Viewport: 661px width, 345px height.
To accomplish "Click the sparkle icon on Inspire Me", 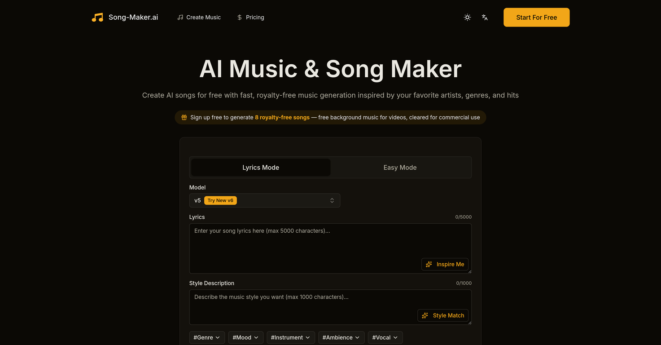I will (429, 264).
